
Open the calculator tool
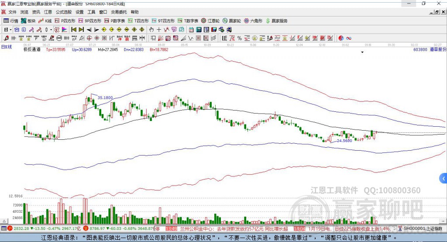(x=199, y=30)
